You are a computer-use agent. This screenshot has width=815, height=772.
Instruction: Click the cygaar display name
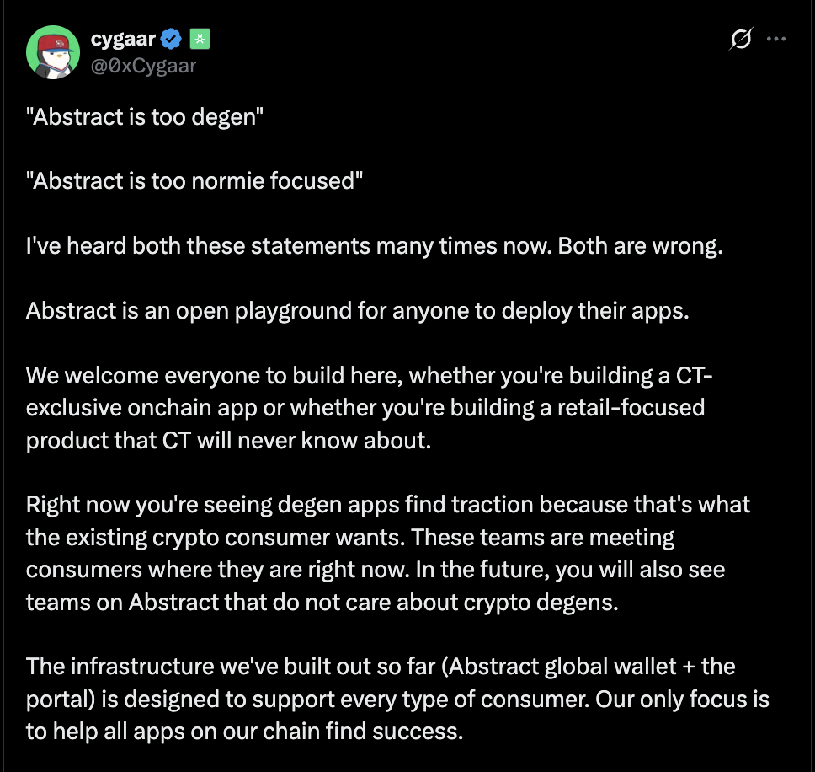pos(123,39)
